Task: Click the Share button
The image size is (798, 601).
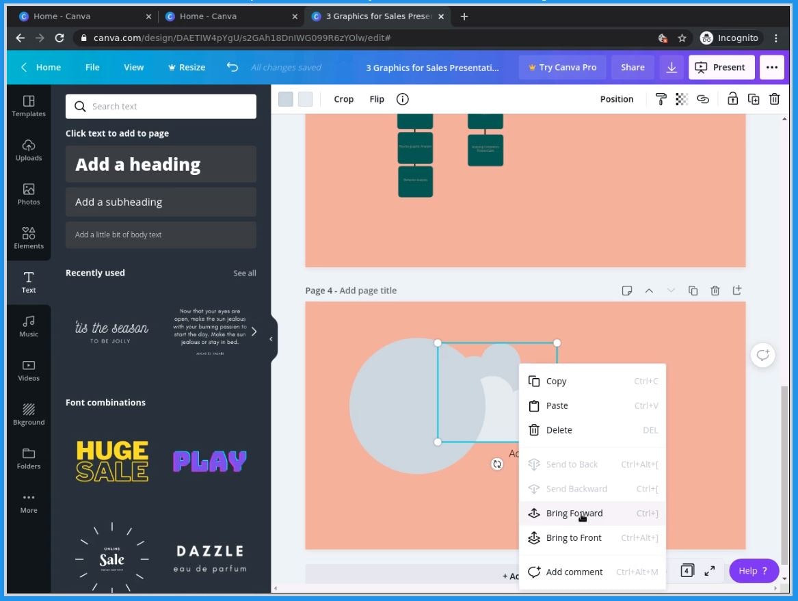Action: (x=632, y=67)
